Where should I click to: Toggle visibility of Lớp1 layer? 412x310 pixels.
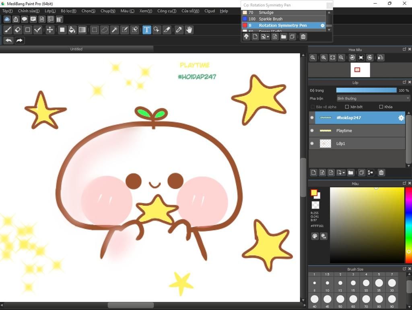point(312,143)
